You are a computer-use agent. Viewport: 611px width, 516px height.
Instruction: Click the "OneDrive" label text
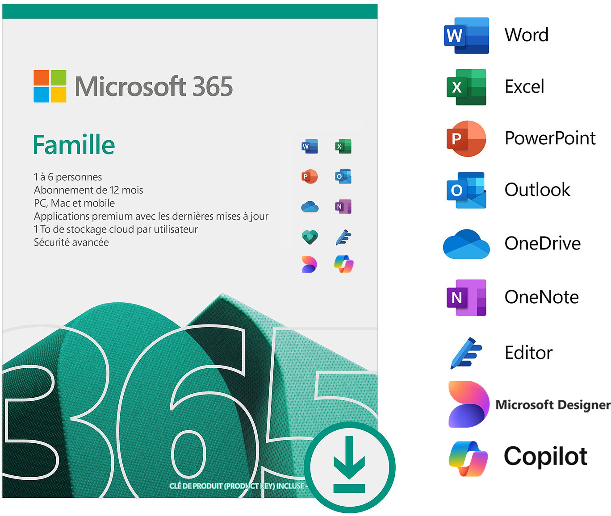[x=543, y=244]
